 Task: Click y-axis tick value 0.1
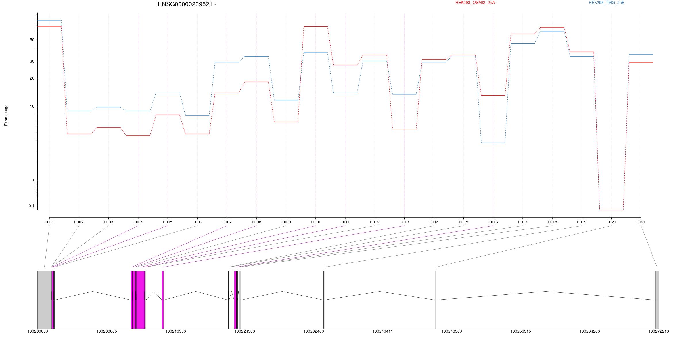(32, 206)
